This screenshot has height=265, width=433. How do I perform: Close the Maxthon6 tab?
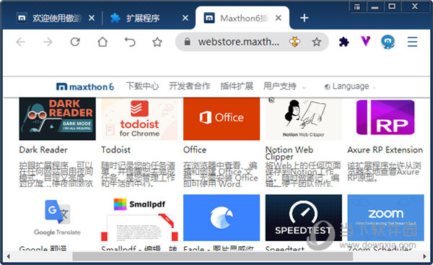point(279,18)
